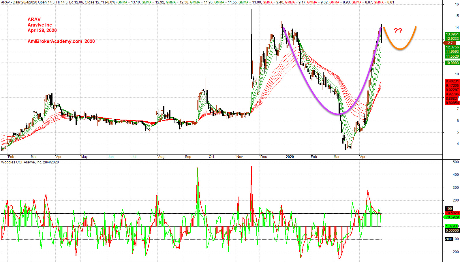Click the 14 price axis label
The height and width of the screenshot is (262, 460).
(457, 28)
